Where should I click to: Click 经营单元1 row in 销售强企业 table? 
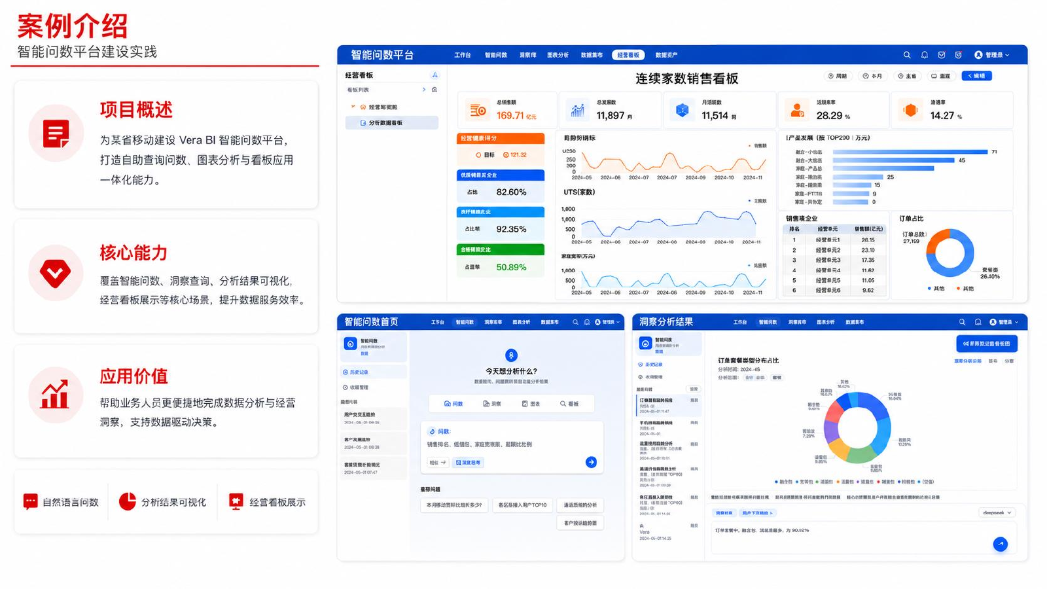pyautogui.click(x=834, y=240)
